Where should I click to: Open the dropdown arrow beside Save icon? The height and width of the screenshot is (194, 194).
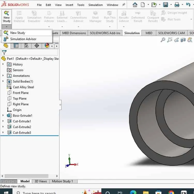tap(171, 5)
